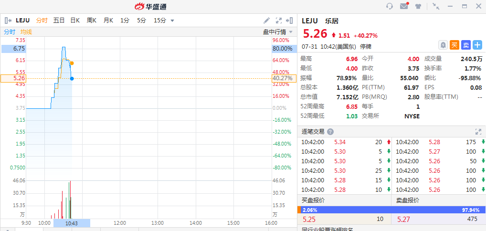Click the 成交量 value 240.5万
Viewport: 486px width, 231px height.
(x=471, y=59)
